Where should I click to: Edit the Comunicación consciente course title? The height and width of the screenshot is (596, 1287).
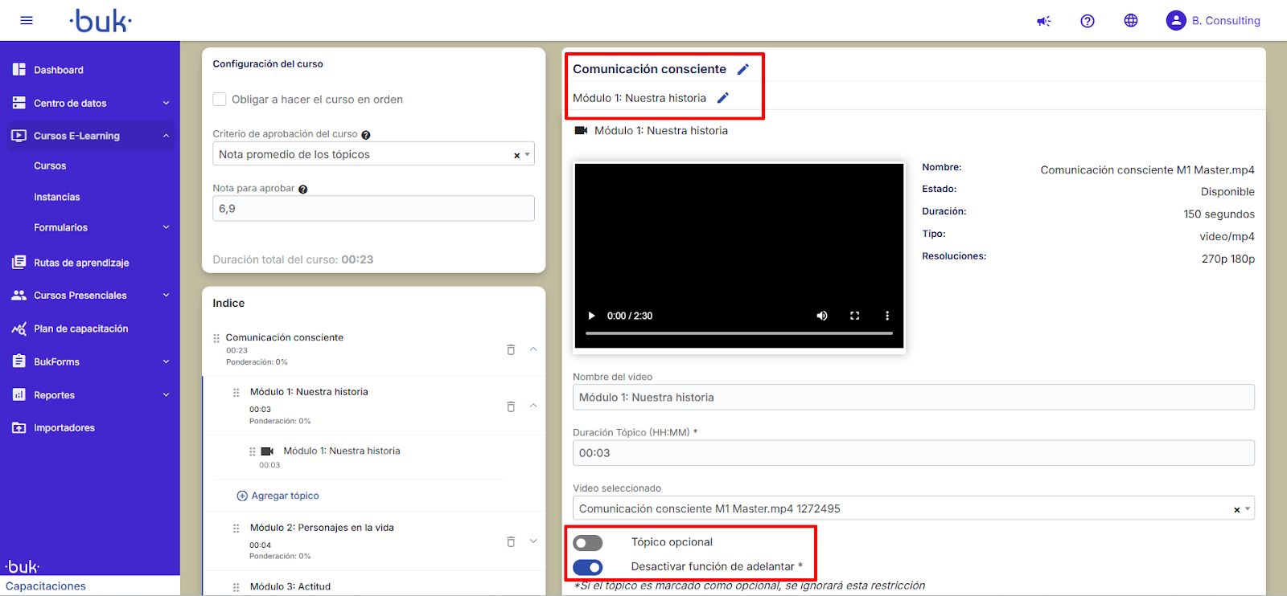[x=743, y=69]
